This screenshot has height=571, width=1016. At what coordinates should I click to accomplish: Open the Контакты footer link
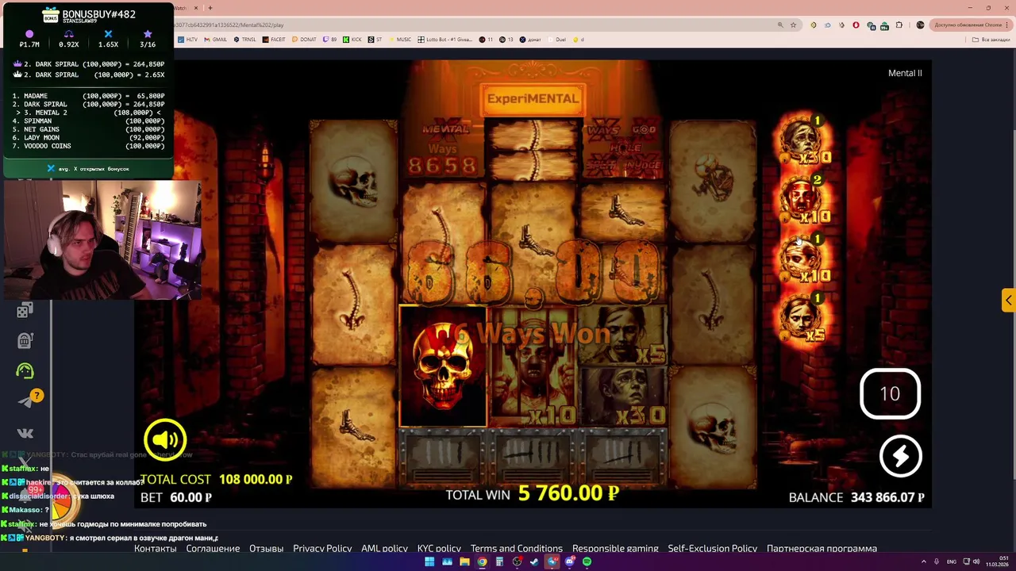point(155,548)
